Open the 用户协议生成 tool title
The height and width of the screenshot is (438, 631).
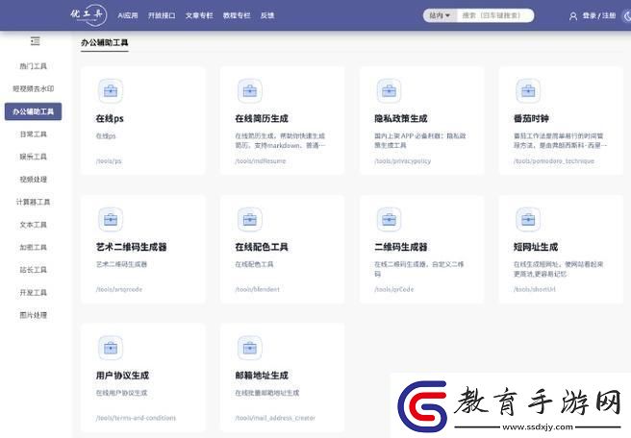pyautogui.click(x=122, y=376)
